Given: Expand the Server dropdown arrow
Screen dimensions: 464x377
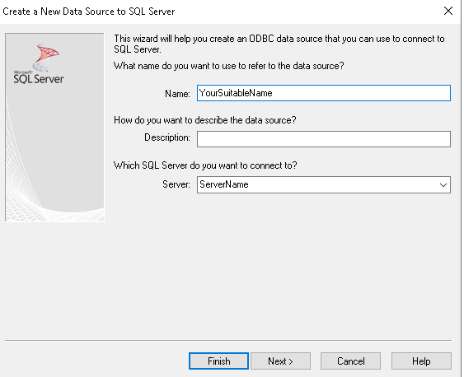Looking at the screenshot, I should [443, 185].
